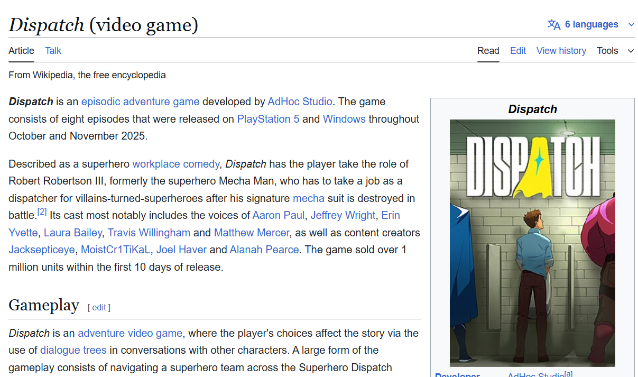
Task: Open the Edit tab
Action: point(518,51)
